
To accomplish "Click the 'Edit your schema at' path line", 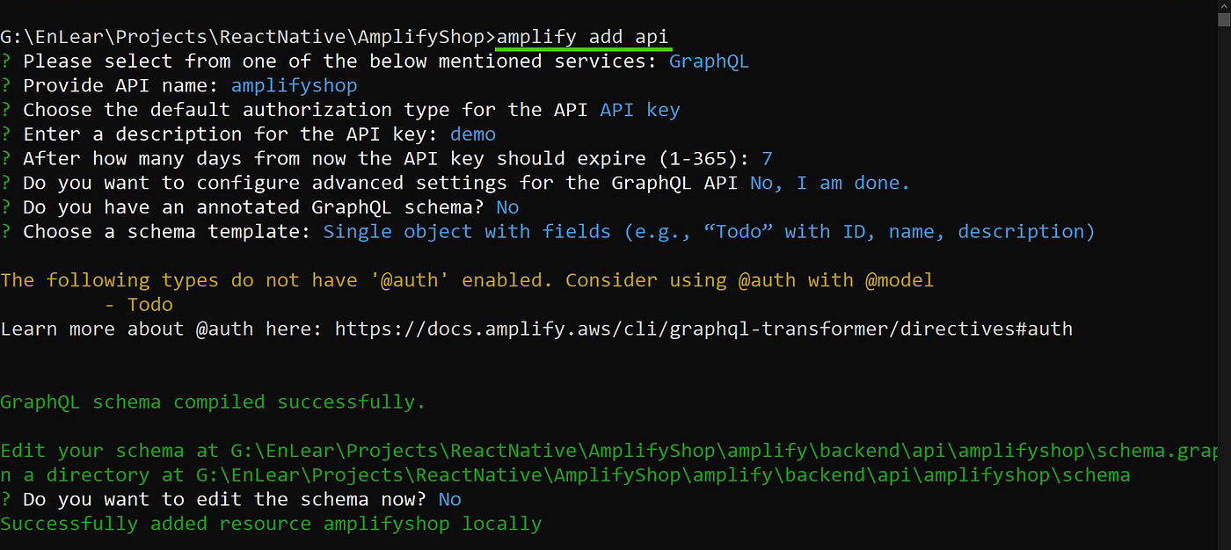I will [x=609, y=451].
